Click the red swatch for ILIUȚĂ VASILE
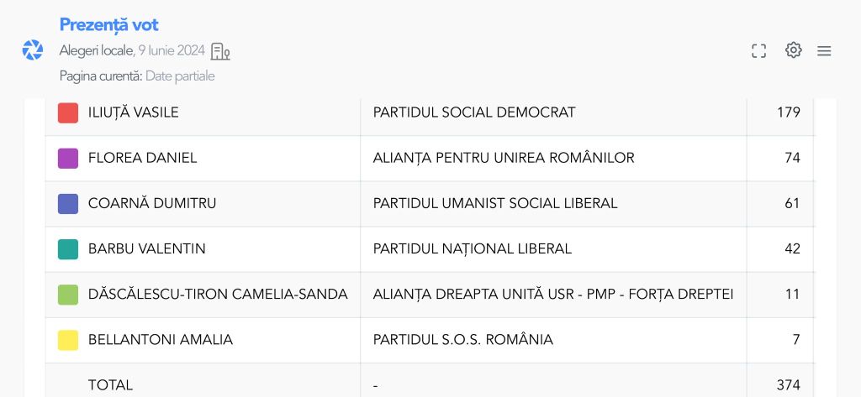Viewport: 861px width, 397px height. click(x=68, y=112)
